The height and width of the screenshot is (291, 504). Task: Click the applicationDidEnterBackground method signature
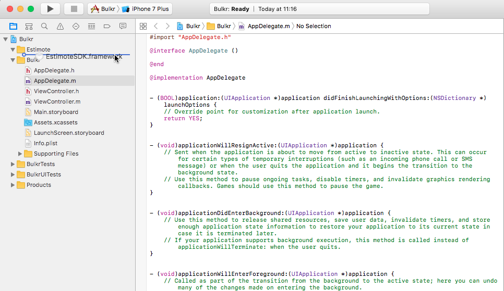tap(270, 213)
